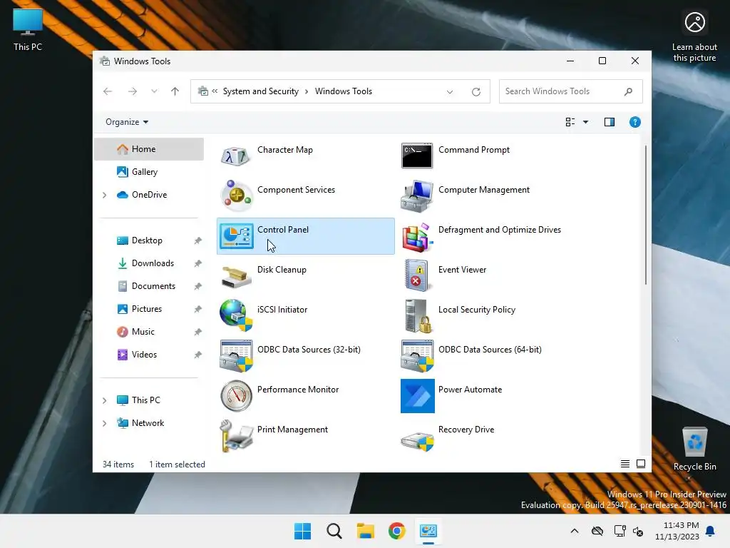Open the notification bell icon
730x548 pixels.
pyautogui.click(x=711, y=531)
